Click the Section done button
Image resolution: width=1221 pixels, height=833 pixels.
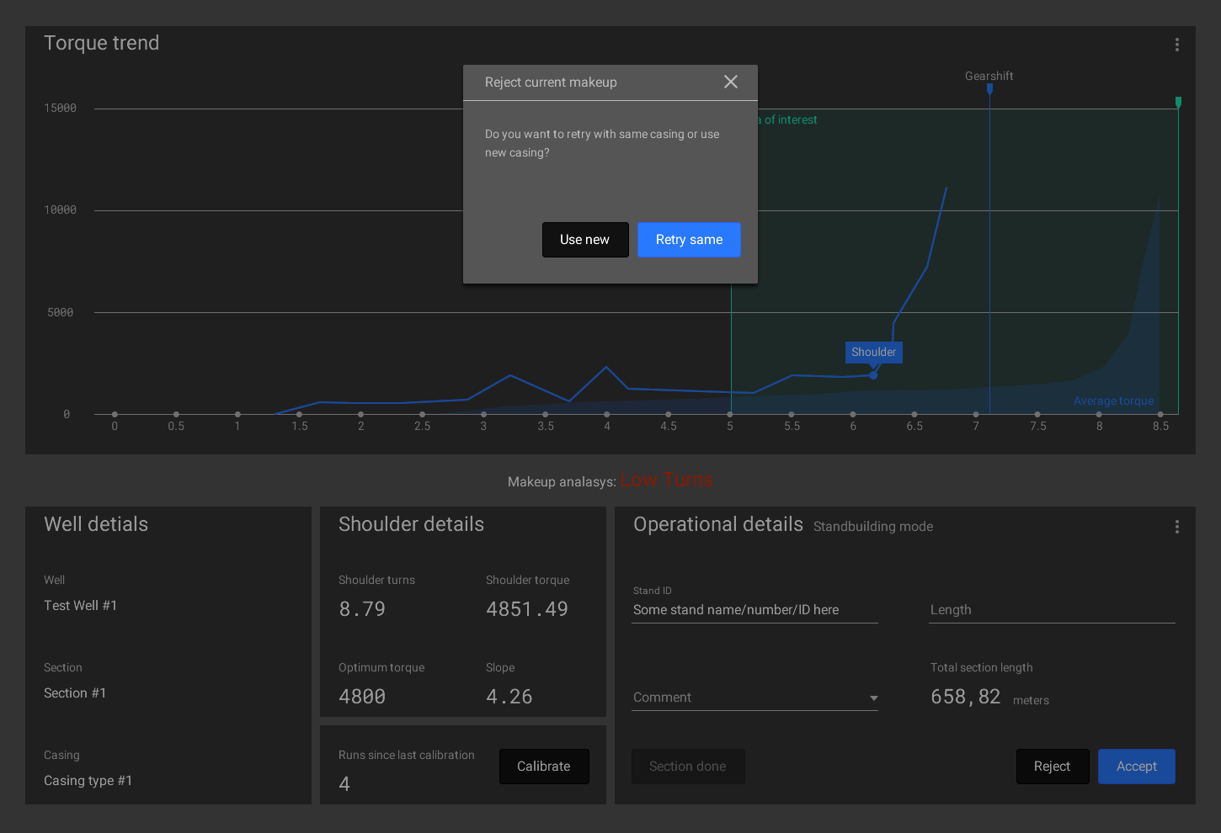[688, 767]
